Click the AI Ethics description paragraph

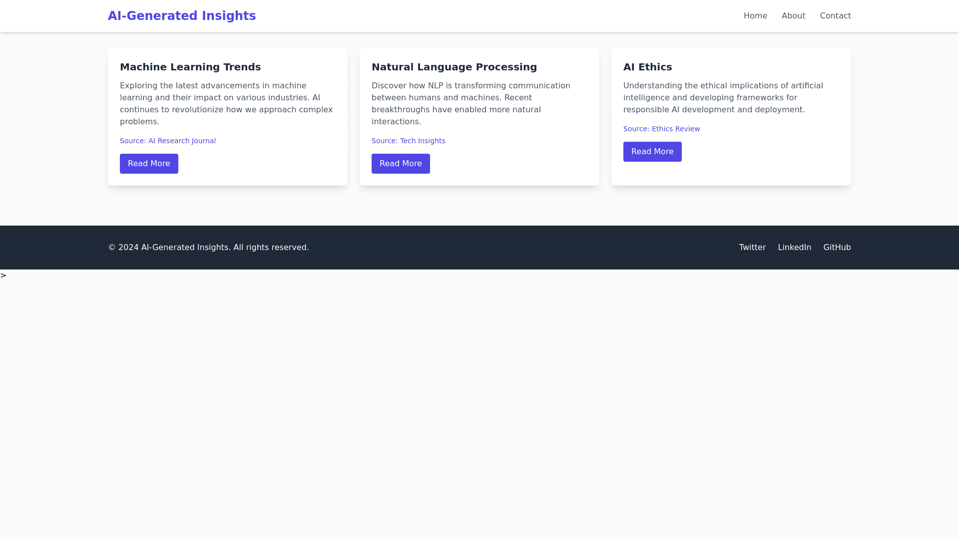click(723, 98)
